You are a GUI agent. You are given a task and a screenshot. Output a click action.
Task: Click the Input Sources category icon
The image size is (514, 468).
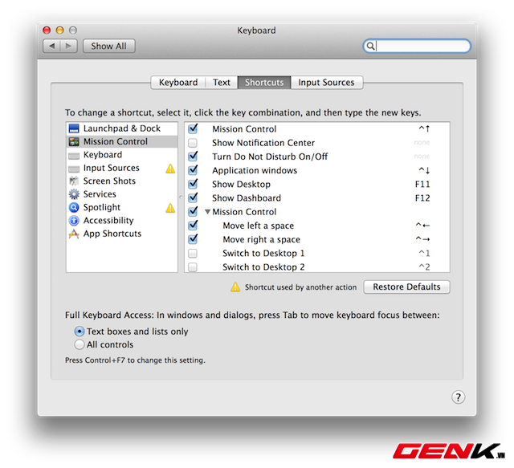[74, 169]
